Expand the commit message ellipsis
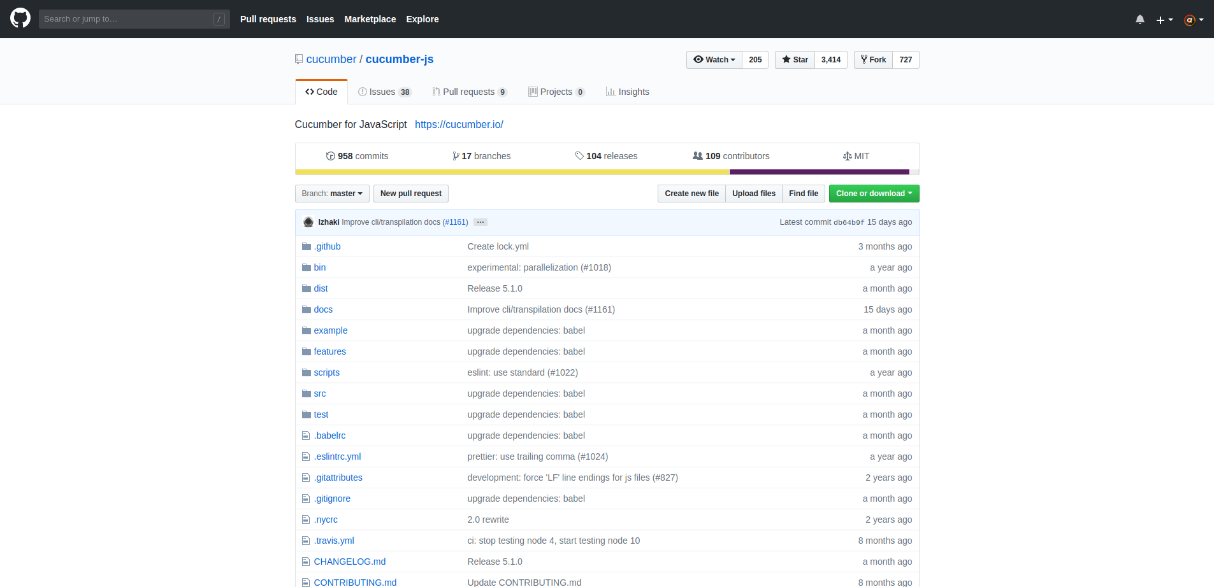 click(481, 222)
